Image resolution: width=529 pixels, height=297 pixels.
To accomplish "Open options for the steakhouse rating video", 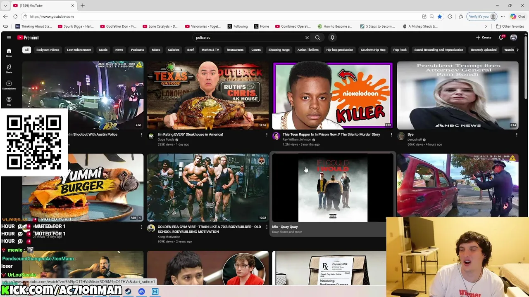I will tap(267, 135).
